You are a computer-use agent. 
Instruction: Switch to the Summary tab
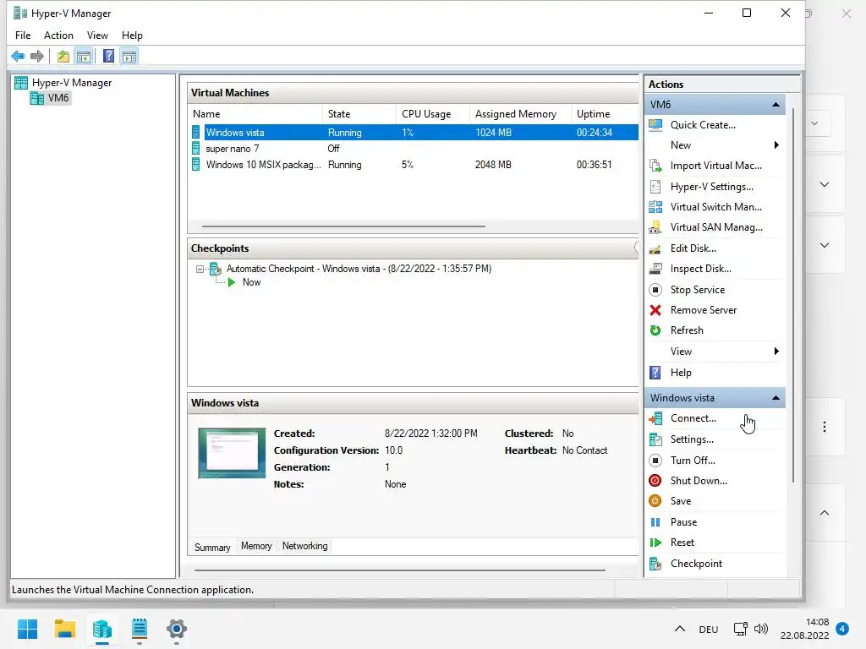tap(212, 547)
